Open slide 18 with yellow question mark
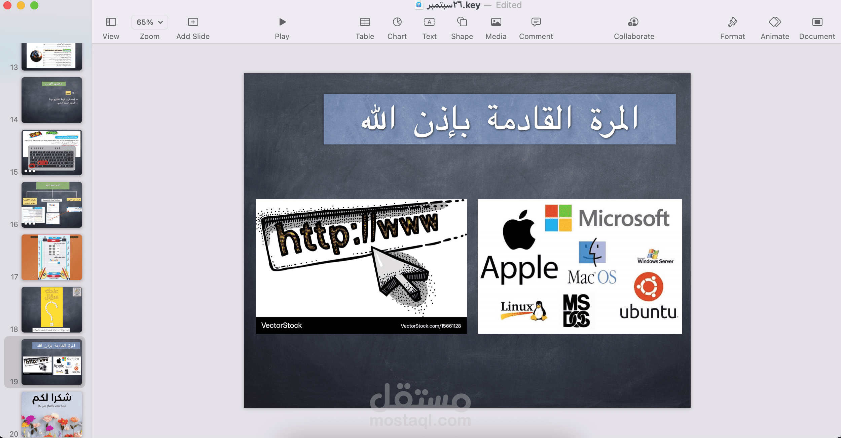Viewport: 841px width, 438px height. tap(52, 310)
